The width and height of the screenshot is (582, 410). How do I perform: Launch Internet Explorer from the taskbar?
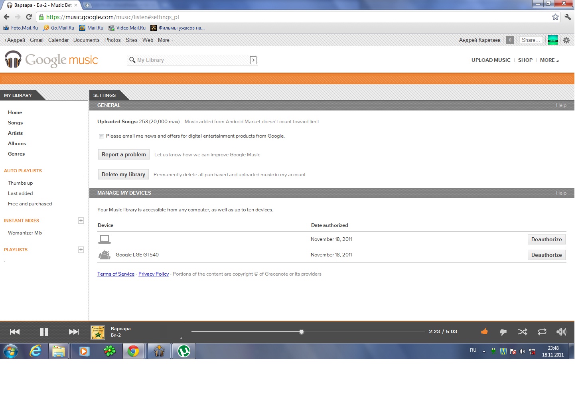click(36, 351)
